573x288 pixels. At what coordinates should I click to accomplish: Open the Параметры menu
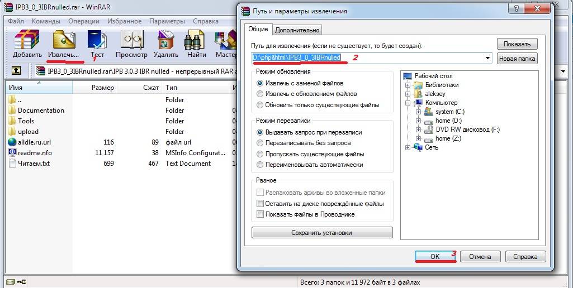pos(167,21)
